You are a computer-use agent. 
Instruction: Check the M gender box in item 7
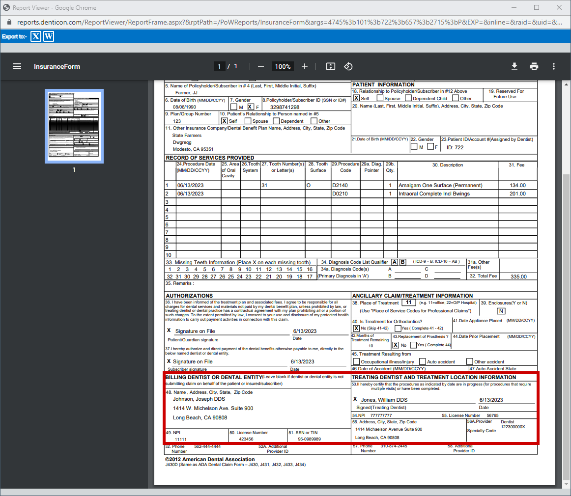(234, 107)
